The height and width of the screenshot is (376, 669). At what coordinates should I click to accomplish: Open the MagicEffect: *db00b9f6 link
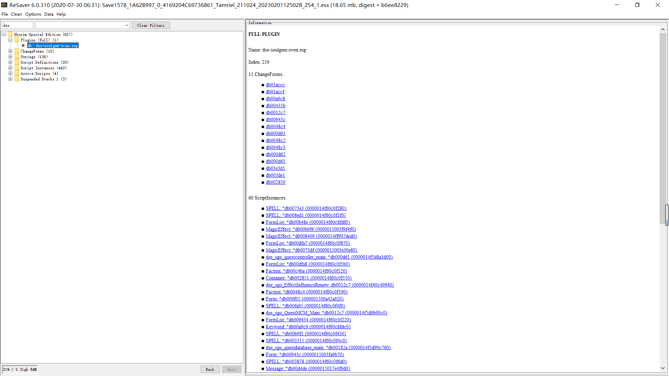(311, 229)
